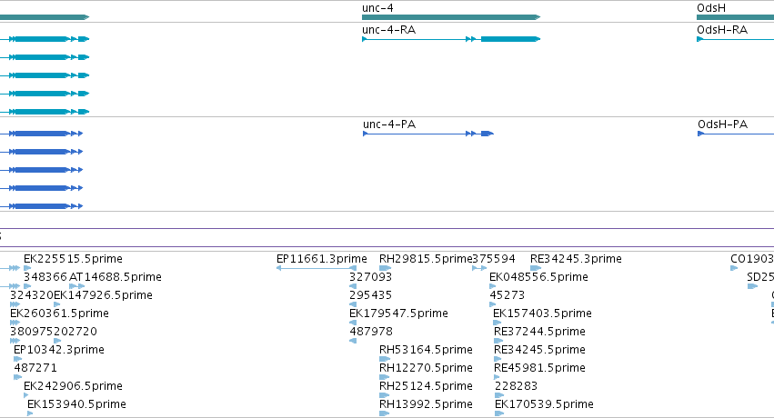
Task: Select EST RH25124.5prime
Action: tap(426, 386)
